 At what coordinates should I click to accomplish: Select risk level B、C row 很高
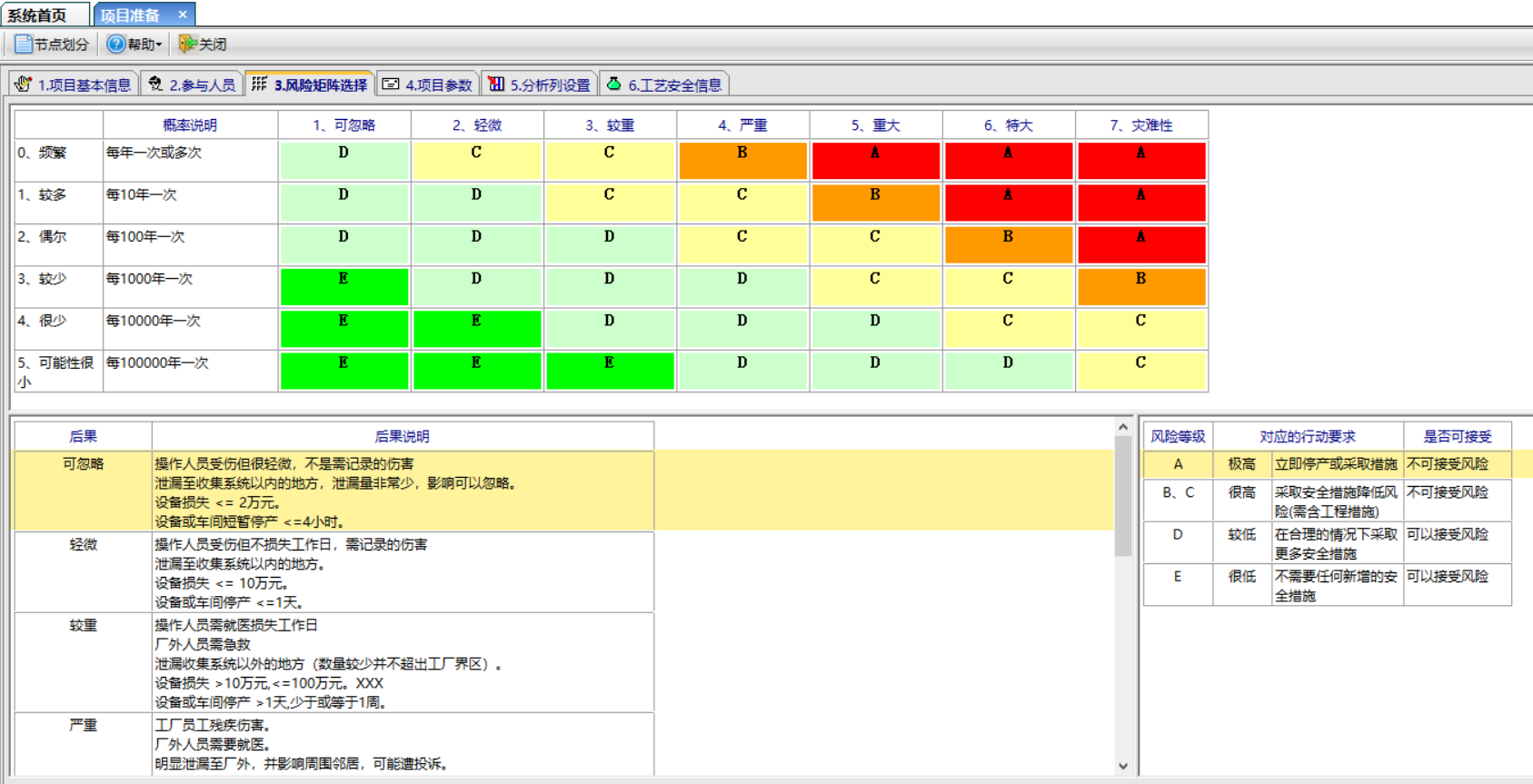[1328, 501]
